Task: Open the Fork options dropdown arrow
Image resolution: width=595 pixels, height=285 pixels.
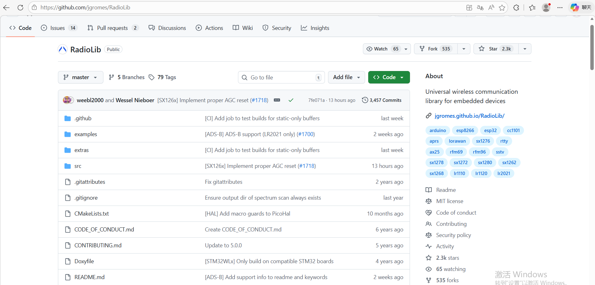Action: [x=464, y=49]
